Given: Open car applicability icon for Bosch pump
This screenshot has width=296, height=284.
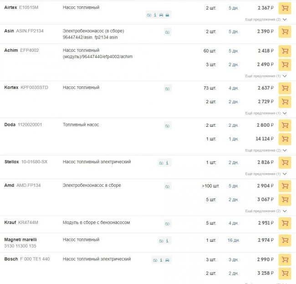Looking at the screenshot, I should coord(168,260).
